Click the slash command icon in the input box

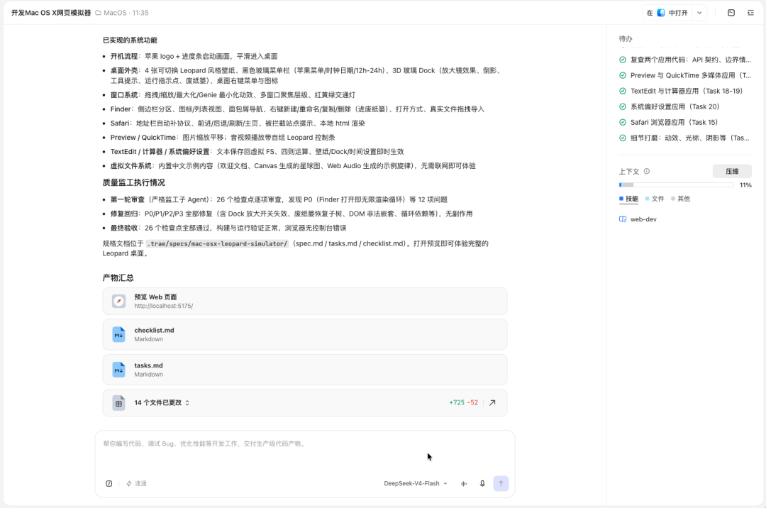click(x=109, y=484)
